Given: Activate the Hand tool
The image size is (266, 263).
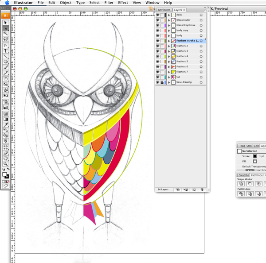Looking at the screenshot, I should point(6,159).
